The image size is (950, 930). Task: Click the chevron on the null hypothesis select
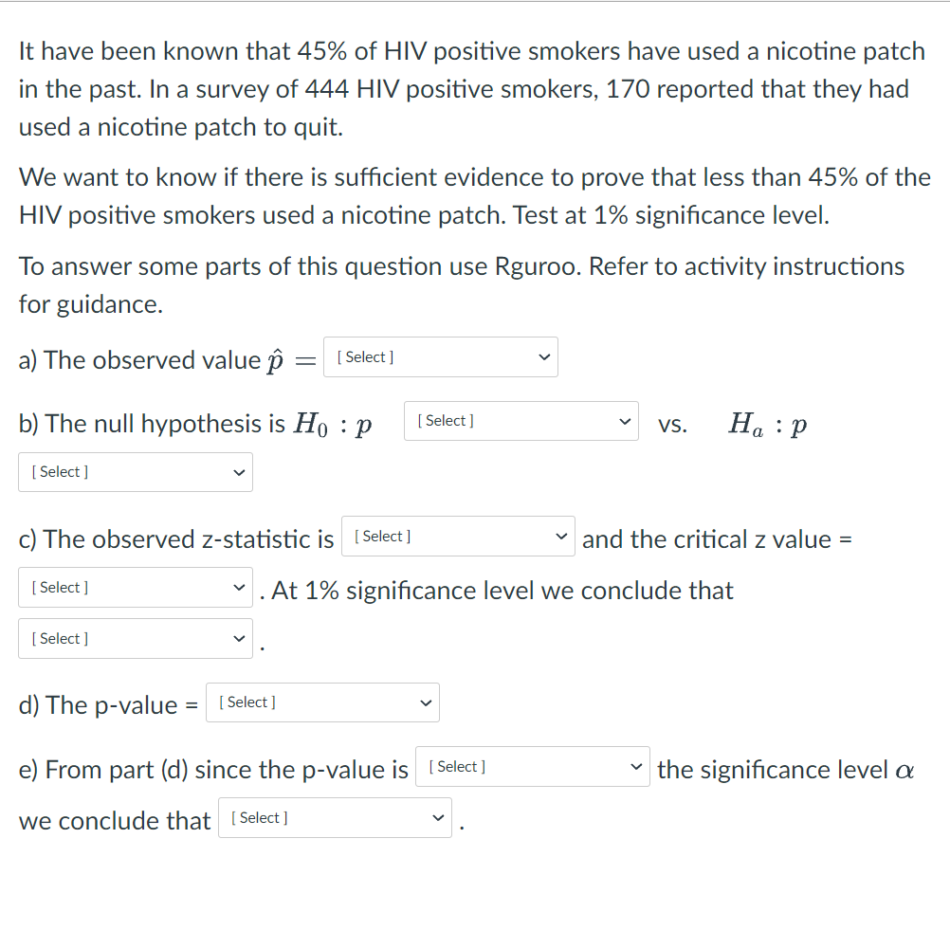point(625,420)
